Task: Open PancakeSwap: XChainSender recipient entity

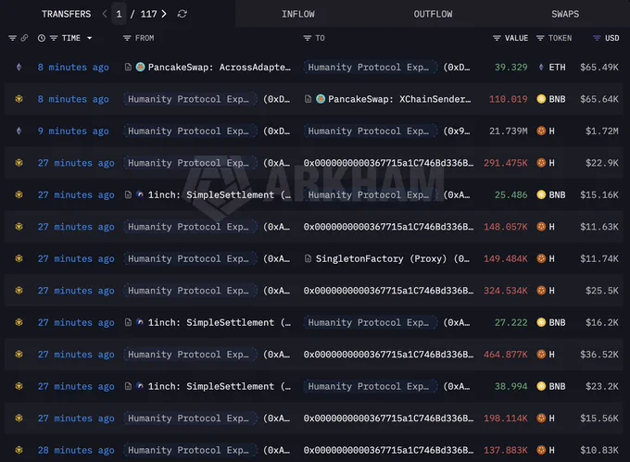Action: click(x=399, y=99)
